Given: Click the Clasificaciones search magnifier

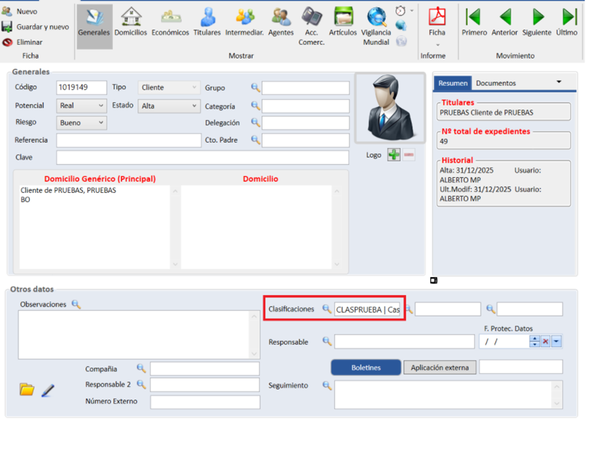Looking at the screenshot, I should (x=326, y=309).
